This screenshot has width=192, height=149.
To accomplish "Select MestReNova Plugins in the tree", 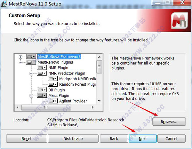I will click(x=55, y=62).
